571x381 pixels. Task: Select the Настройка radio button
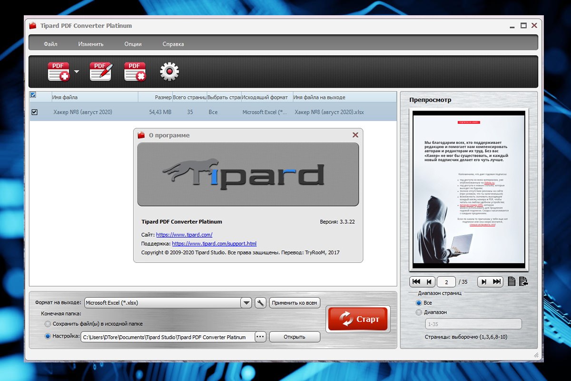[x=47, y=336]
